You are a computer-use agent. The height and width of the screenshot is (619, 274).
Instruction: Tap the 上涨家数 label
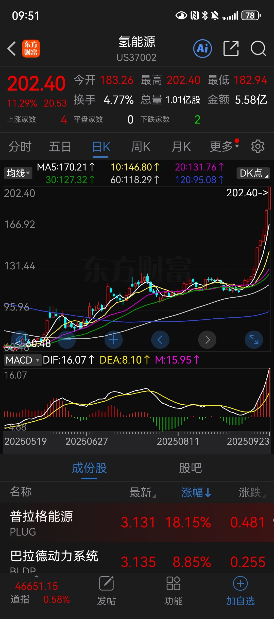pyautogui.click(x=21, y=119)
